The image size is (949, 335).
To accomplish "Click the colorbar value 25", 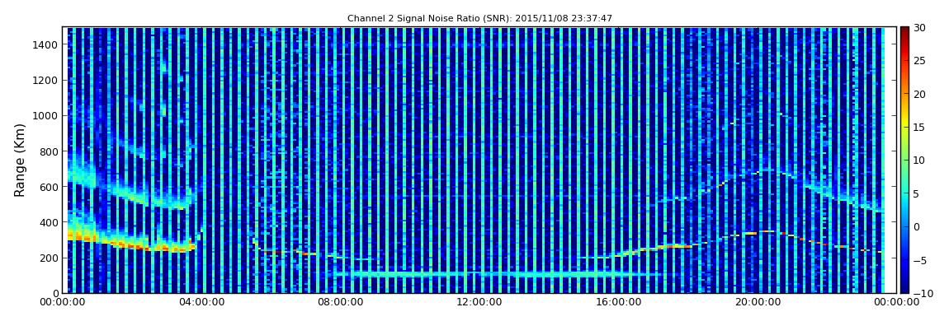I will click(x=920, y=61).
